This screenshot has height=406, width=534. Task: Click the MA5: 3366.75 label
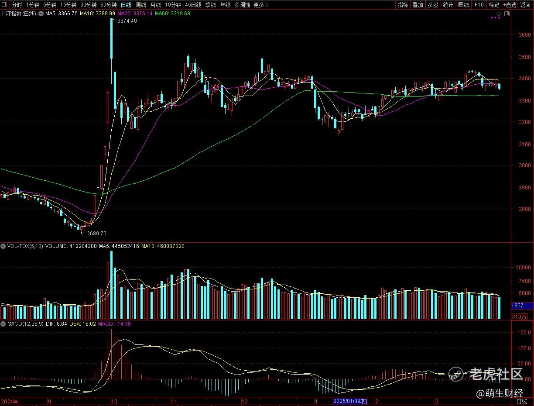point(62,14)
